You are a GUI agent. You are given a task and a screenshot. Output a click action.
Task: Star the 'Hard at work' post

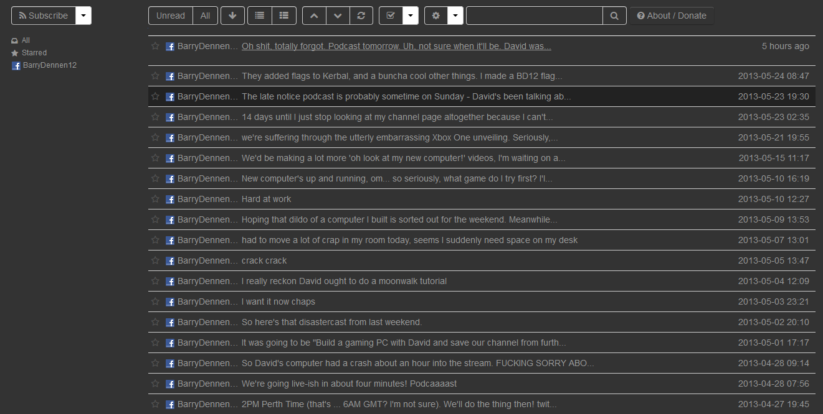[x=156, y=199]
